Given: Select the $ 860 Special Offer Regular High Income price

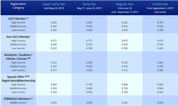Looking at the screenshot, I should point(125,85).
